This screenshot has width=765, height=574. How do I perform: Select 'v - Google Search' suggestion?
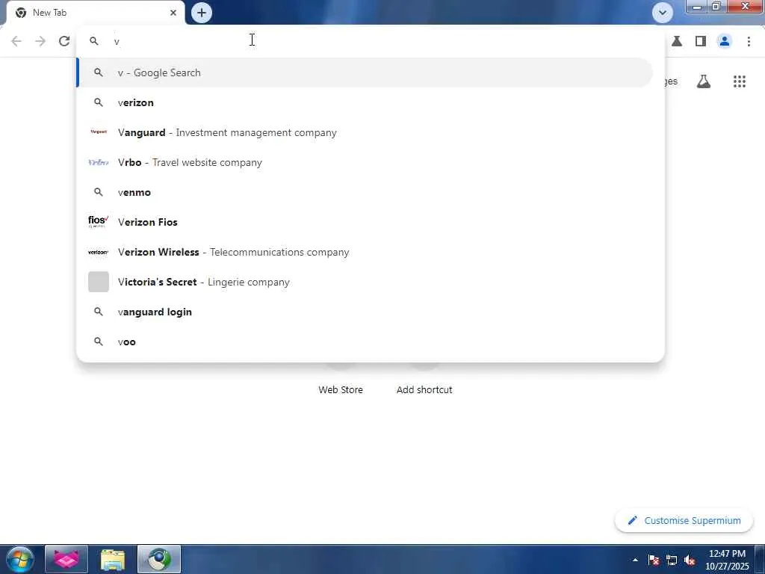pyautogui.click(x=365, y=72)
